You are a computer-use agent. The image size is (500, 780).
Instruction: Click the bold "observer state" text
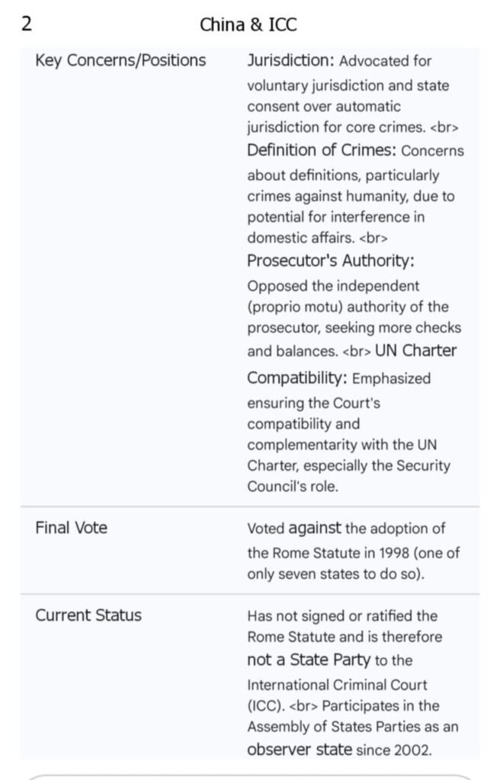coord(299,750)
